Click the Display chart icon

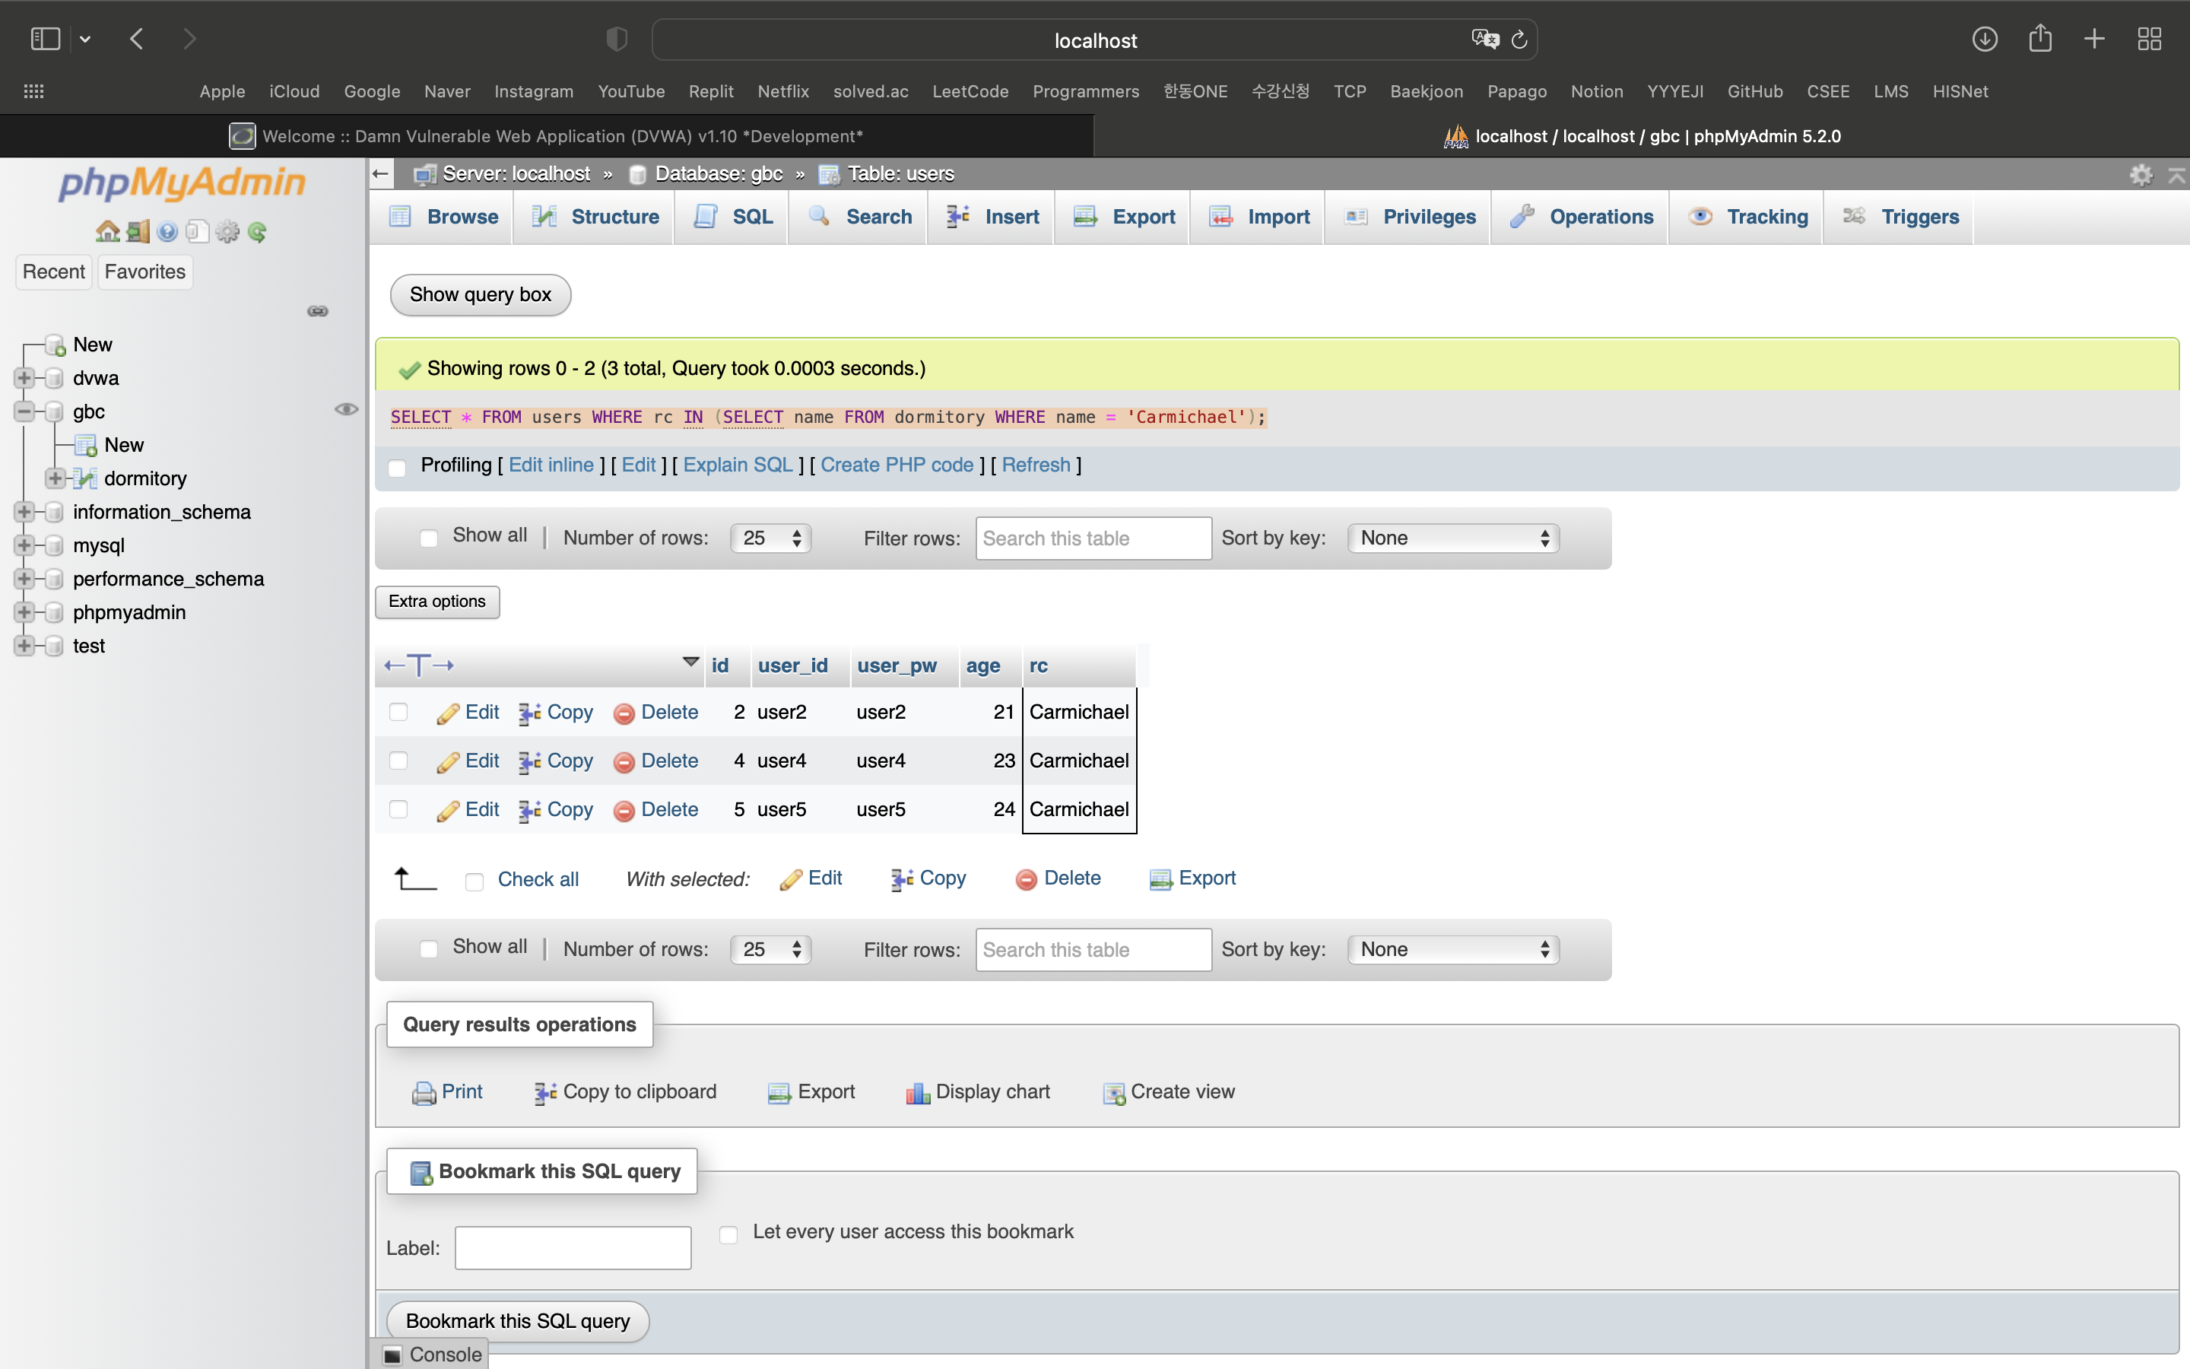918,1093
